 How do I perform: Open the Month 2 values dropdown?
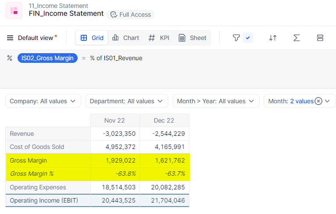point(327,101)
